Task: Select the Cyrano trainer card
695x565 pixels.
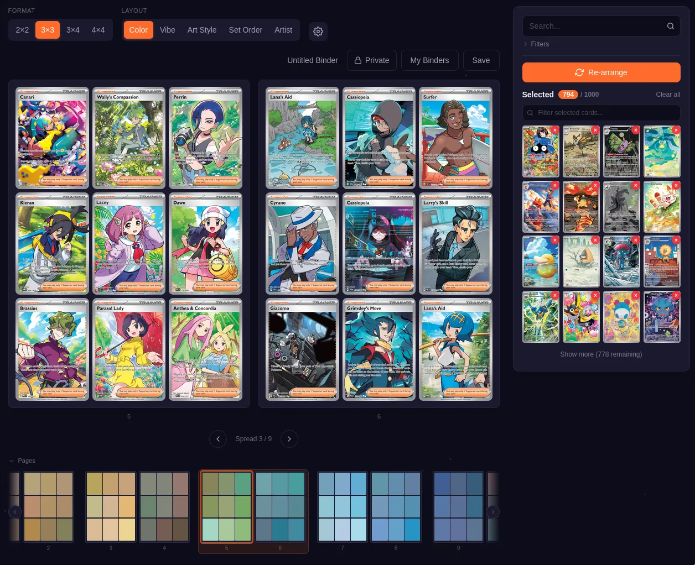Action: click(x=302, y=244)
